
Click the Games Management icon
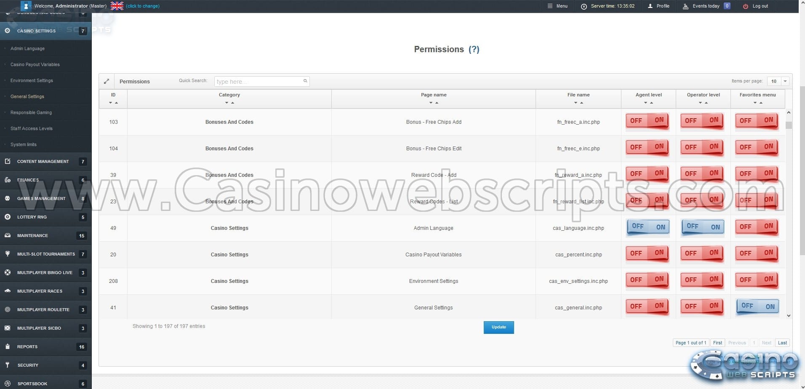[7, 198]
